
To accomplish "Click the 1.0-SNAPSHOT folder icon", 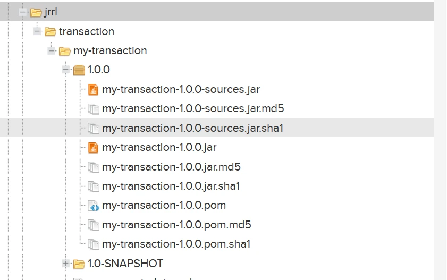I will pyautogui.click(x=79, y=264).
